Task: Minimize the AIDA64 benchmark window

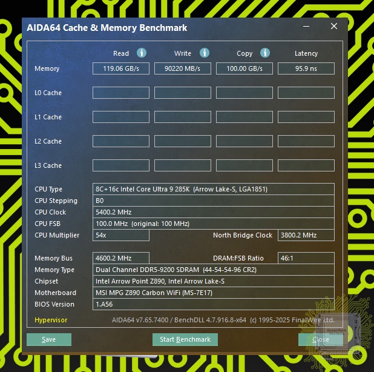Action: [306, 26]
